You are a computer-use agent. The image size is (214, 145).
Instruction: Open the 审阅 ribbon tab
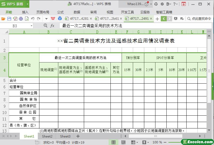[x=93, y=12]
